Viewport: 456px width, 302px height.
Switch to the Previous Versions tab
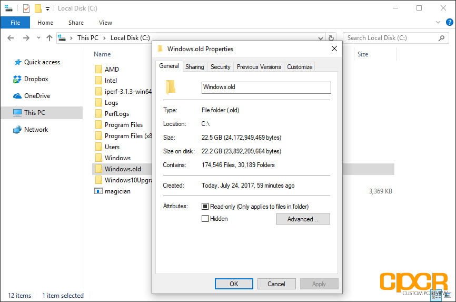click(x=259, y=67)
